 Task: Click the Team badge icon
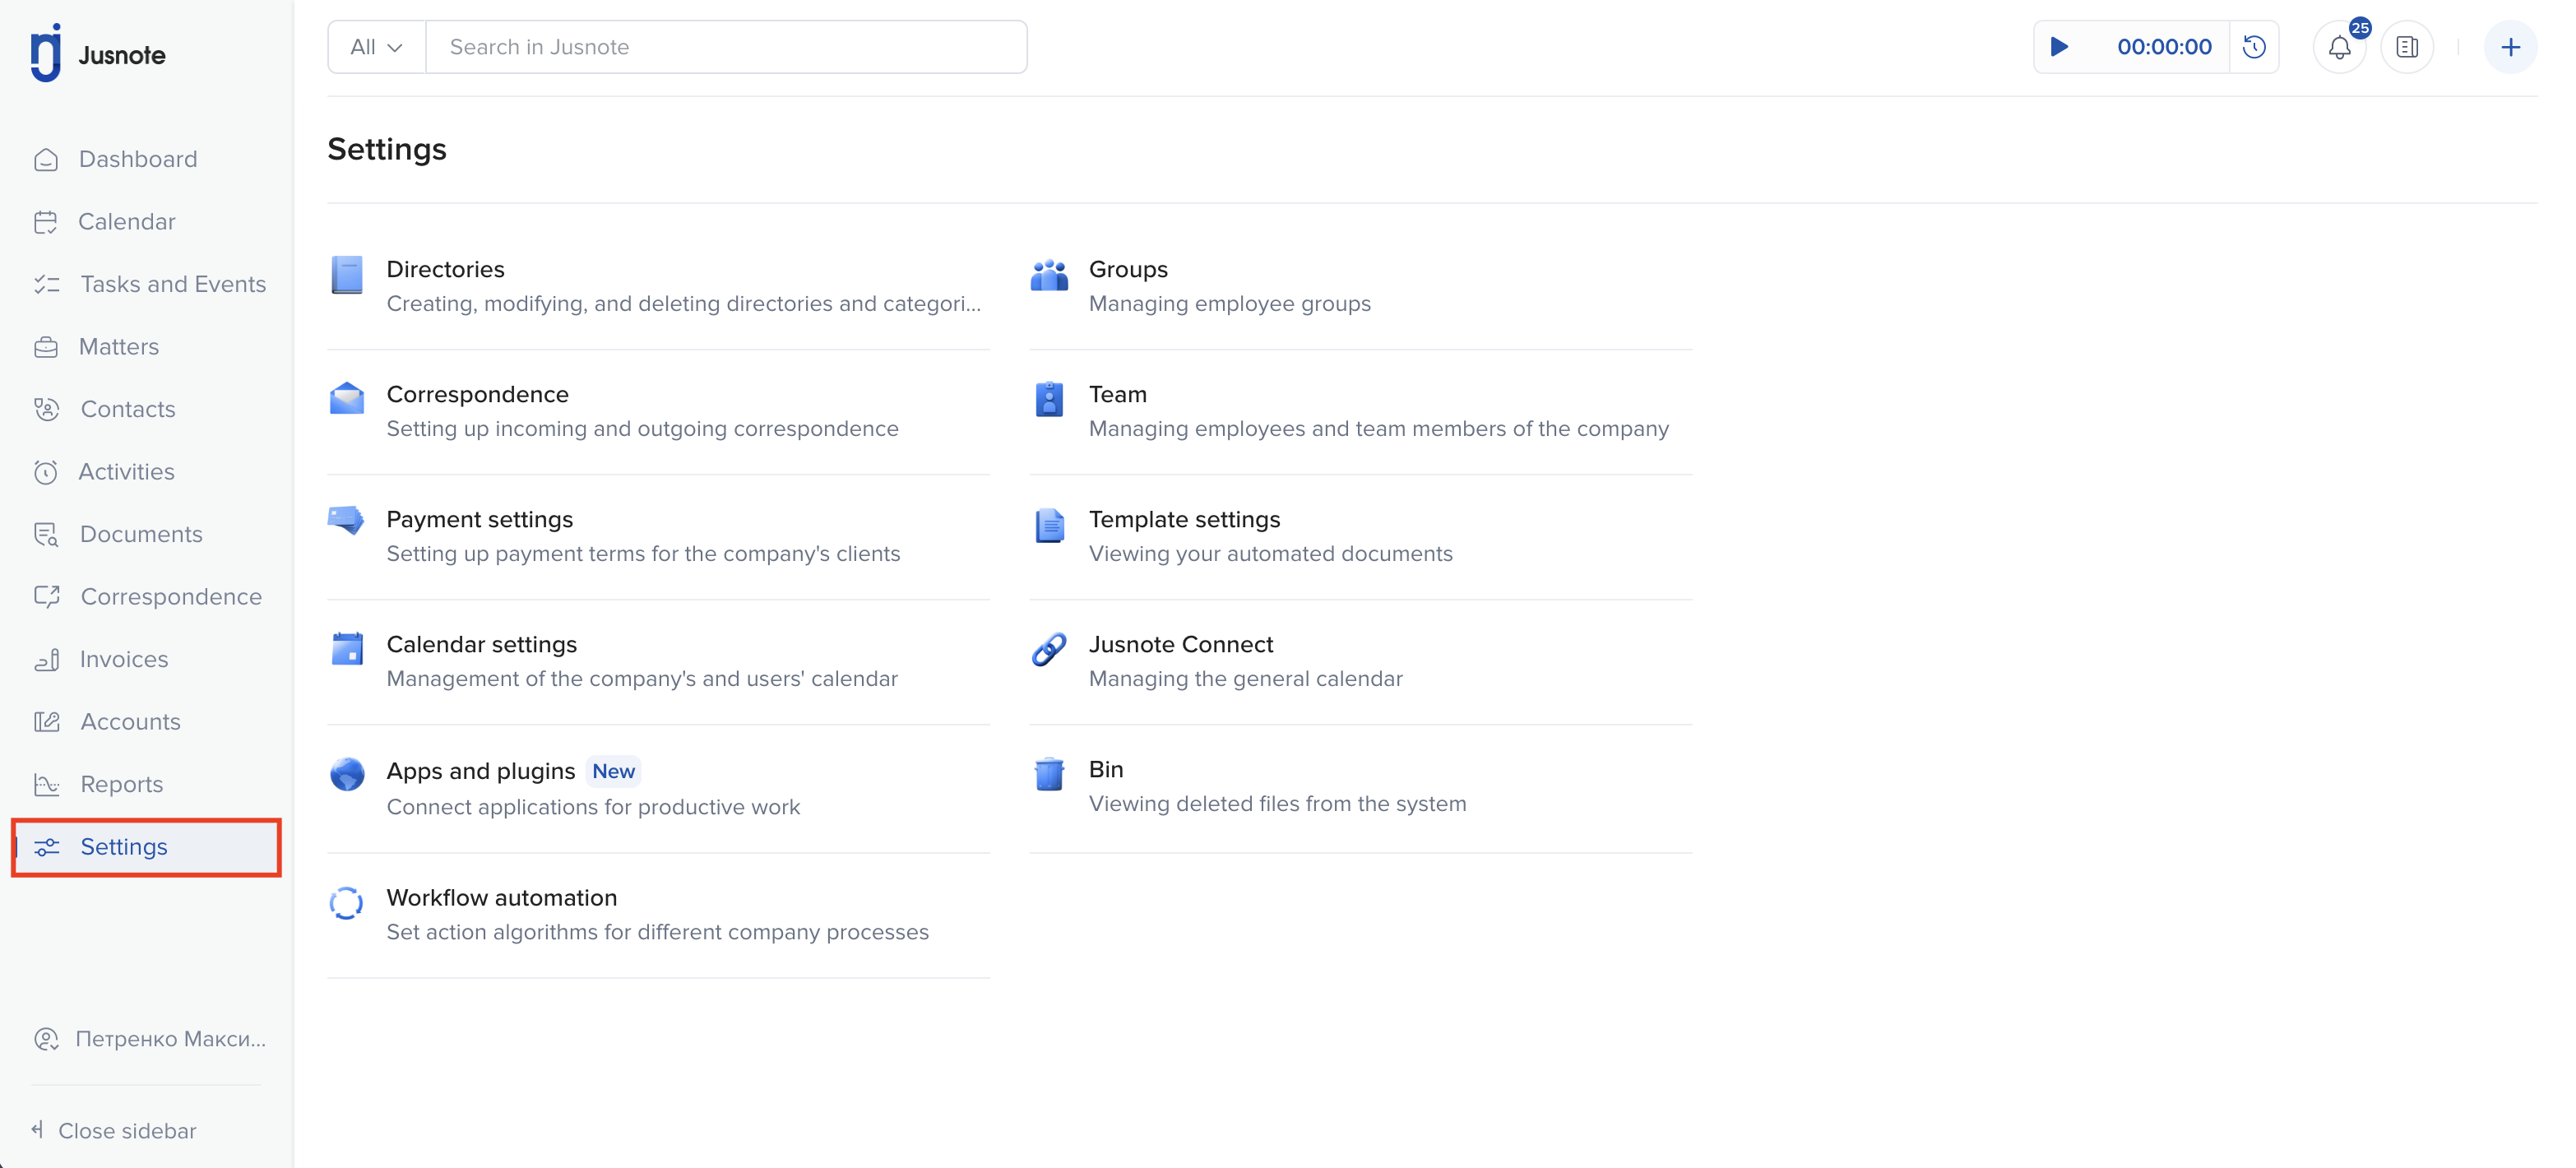point(1049,399)
